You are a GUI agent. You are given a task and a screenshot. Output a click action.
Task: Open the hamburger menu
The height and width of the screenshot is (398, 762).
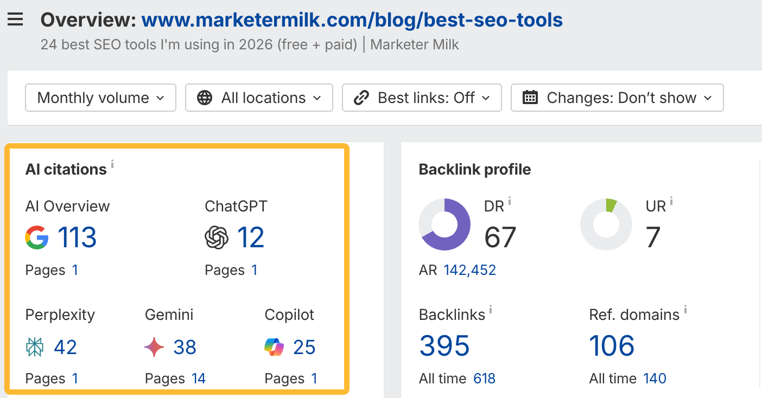point(15,20)
